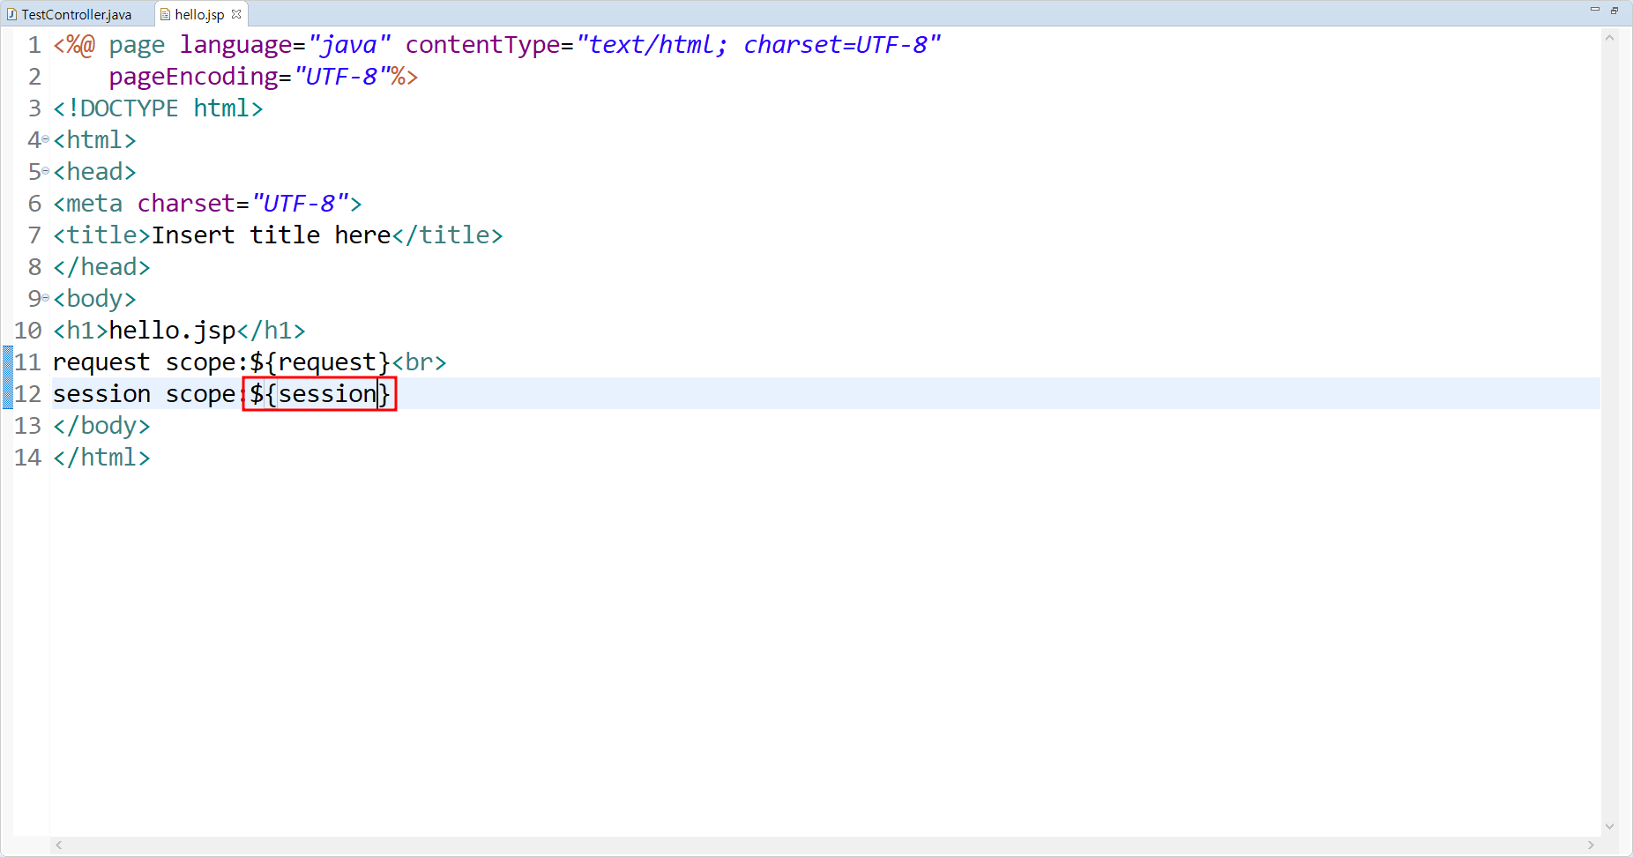Close the hello.jsp tab
Image resolution: width=1633 pixels, height=857 pixels.
pyautogui.click(x=236, y=14)
